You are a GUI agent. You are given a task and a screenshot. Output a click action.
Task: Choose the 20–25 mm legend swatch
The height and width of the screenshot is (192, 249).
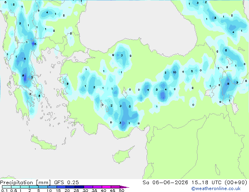[x=70, y=187]
